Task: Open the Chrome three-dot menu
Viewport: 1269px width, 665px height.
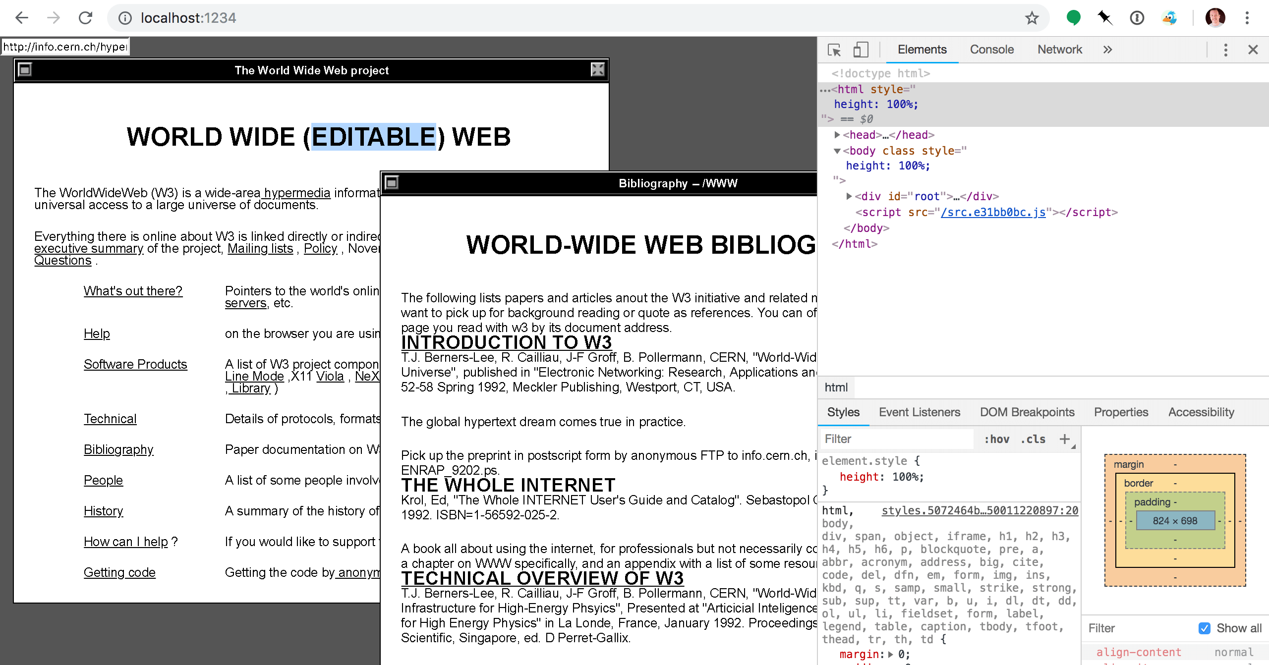Action: (1247, 18)
